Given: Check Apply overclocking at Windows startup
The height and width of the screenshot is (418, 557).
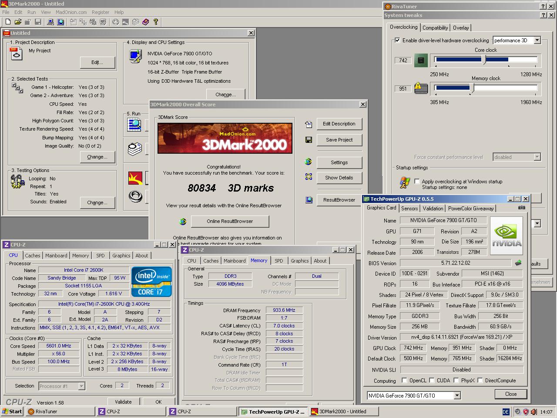Looking at the screenshot, I should pyautogui.click(x=417, y=182).
